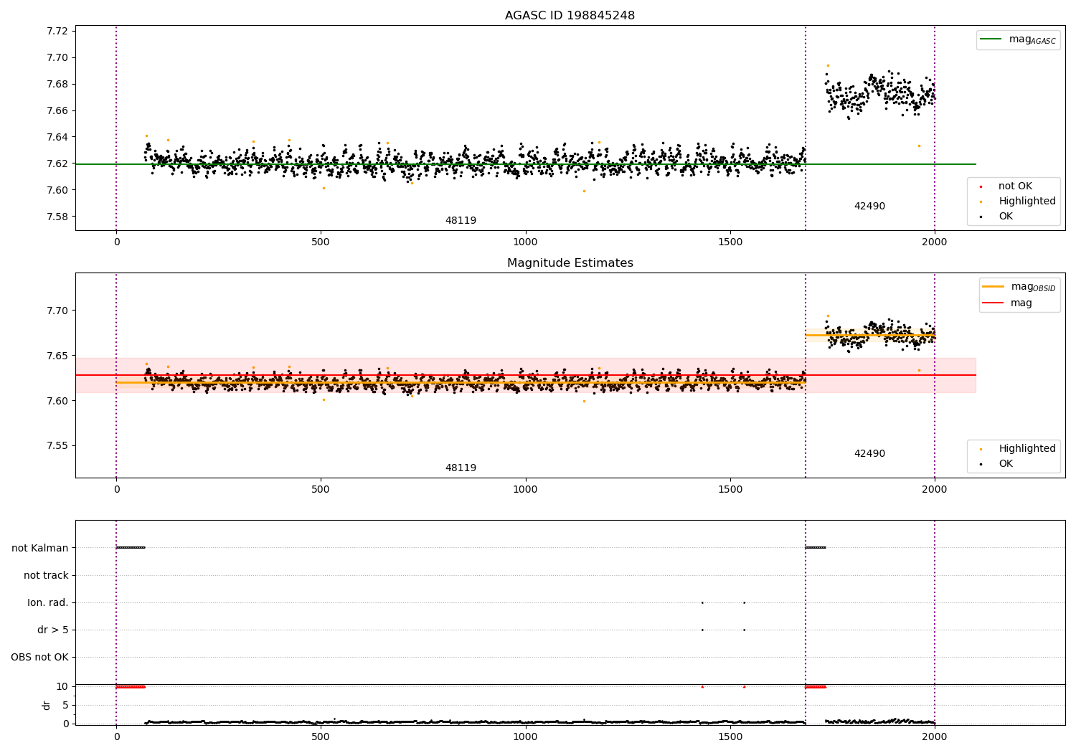This screenshot has height=753, width=1076.
Task: Click the obsid label 42490 in top plot
Action: pyautogui.click(x=869, y=207)
